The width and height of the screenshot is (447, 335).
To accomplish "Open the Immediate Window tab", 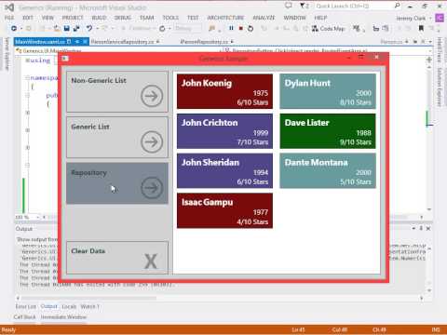I will coord(63,317).
